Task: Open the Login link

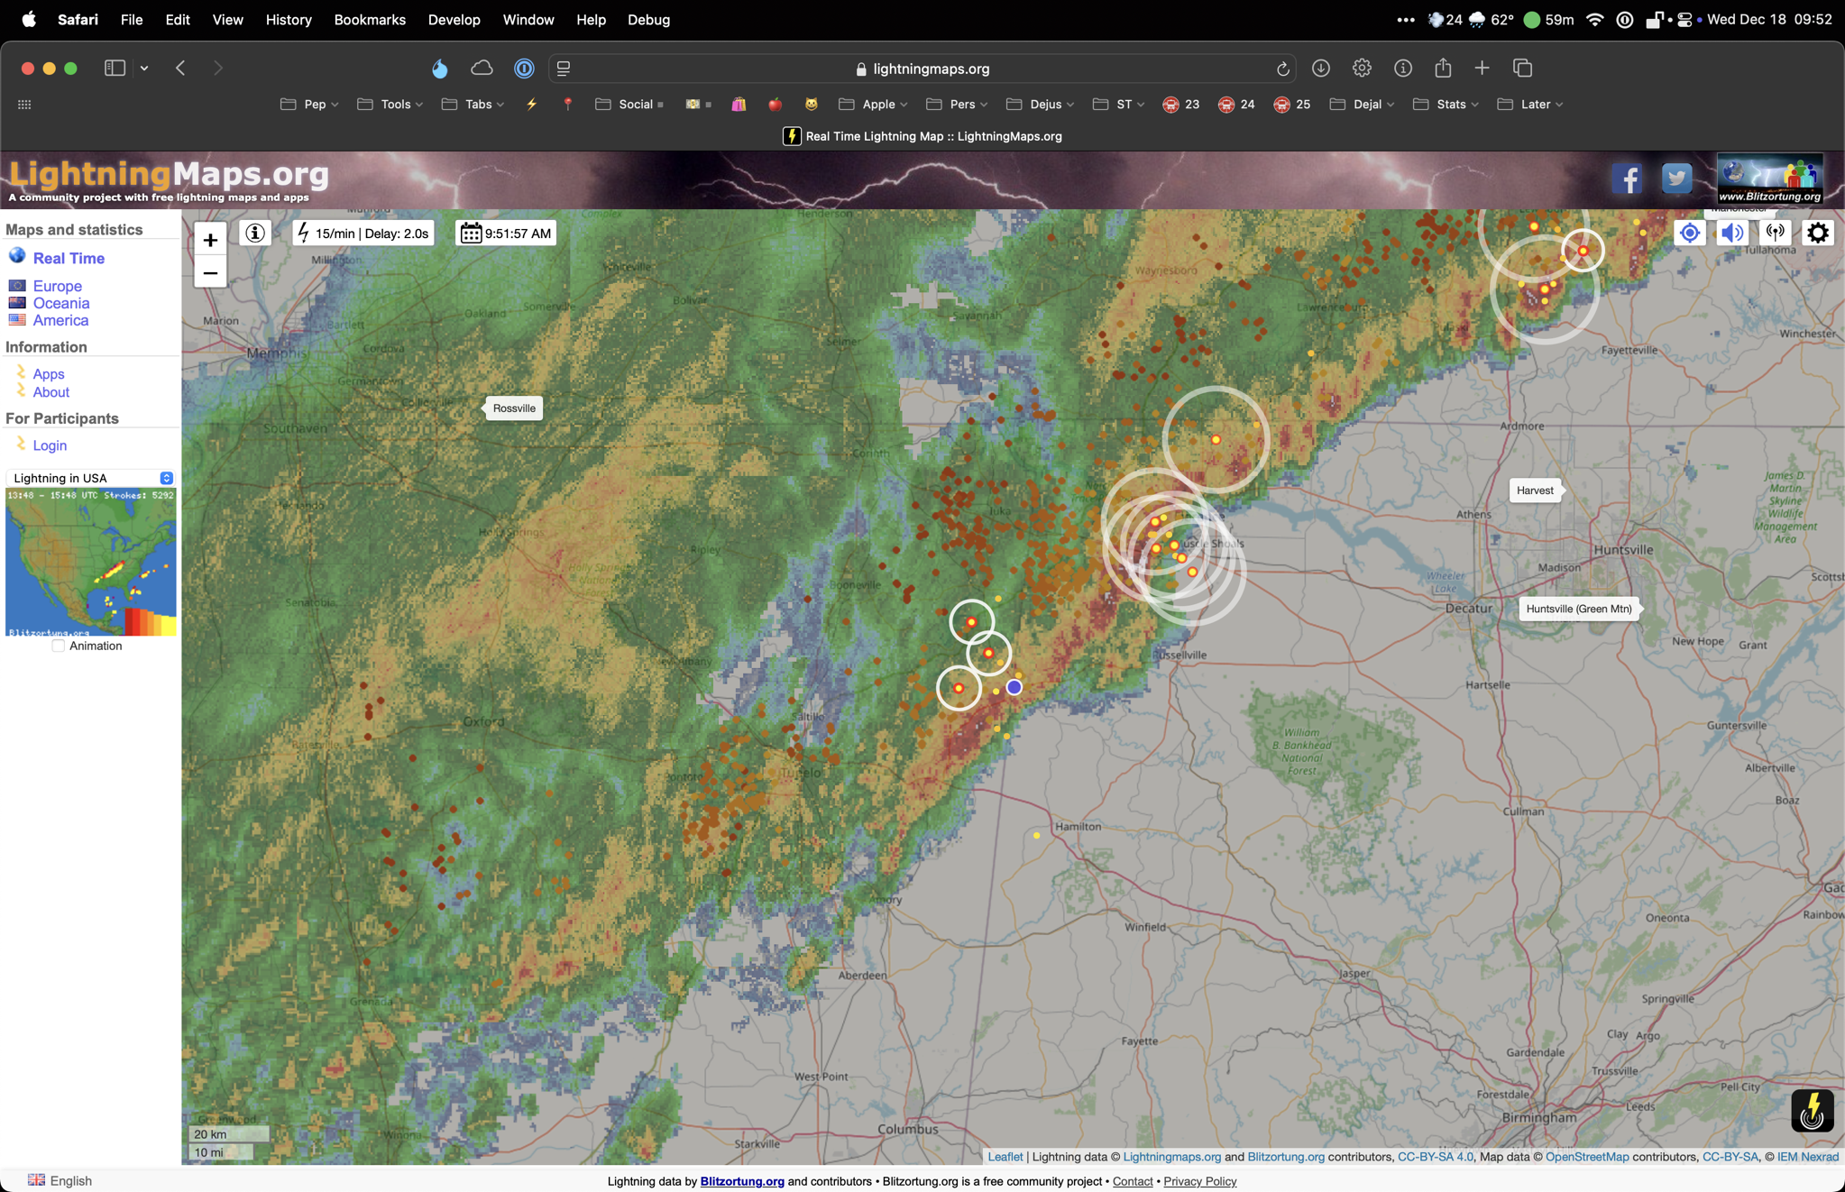Action: pos(50,445)
